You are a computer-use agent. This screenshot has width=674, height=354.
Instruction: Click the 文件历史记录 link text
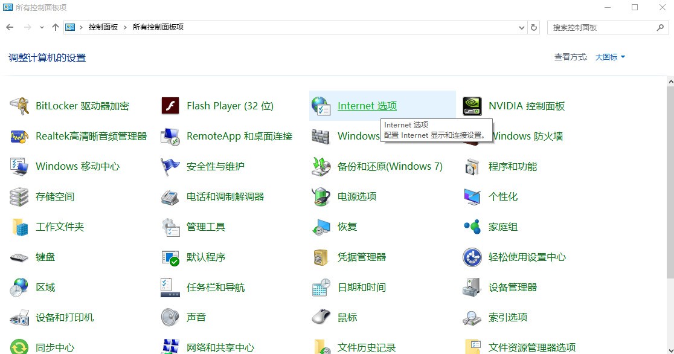(366, 347)
